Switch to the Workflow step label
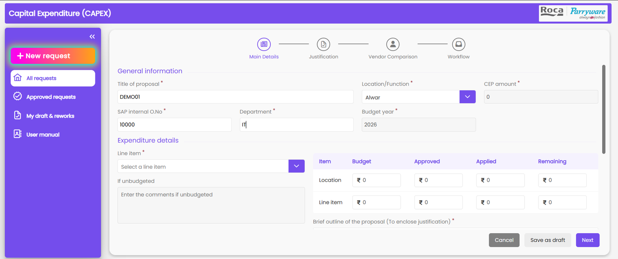This screenshot has width=618, height=259. point(458,57)
